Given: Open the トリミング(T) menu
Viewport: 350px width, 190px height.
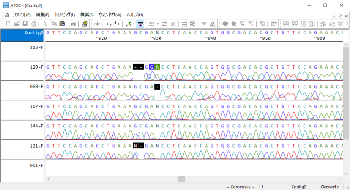Looking at the screenshot, I should pyautogui.click(x=65, y=15).
